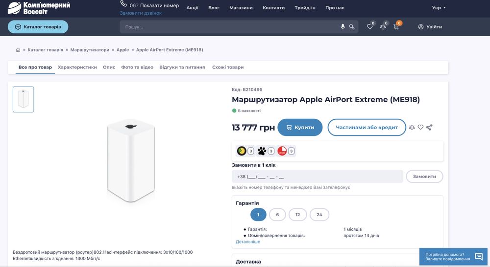The image size is (490, 267).
Task: Click the phone number input field
Action: [x=317, y=177]
